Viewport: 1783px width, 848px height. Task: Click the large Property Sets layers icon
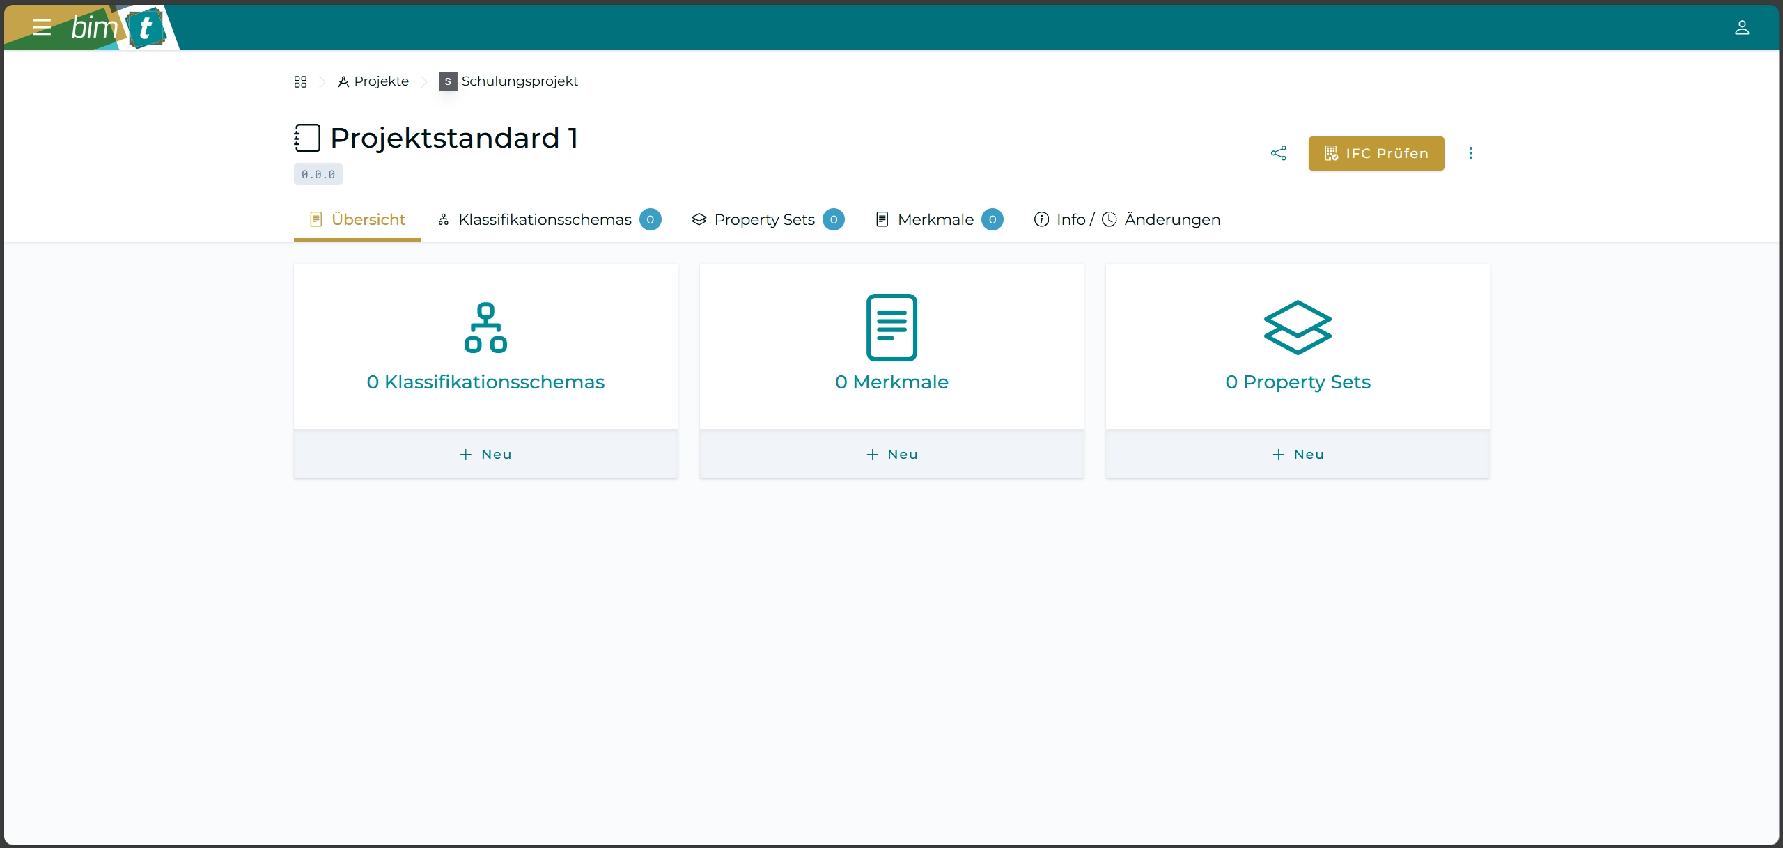(x=1298, y=327)
